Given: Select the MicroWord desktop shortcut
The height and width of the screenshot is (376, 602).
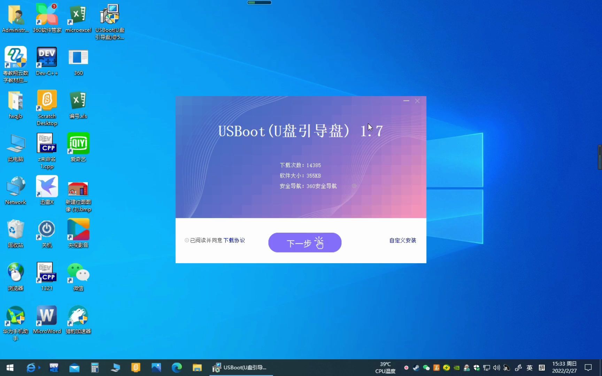Looking at the screenshot, I should [47, 320].
